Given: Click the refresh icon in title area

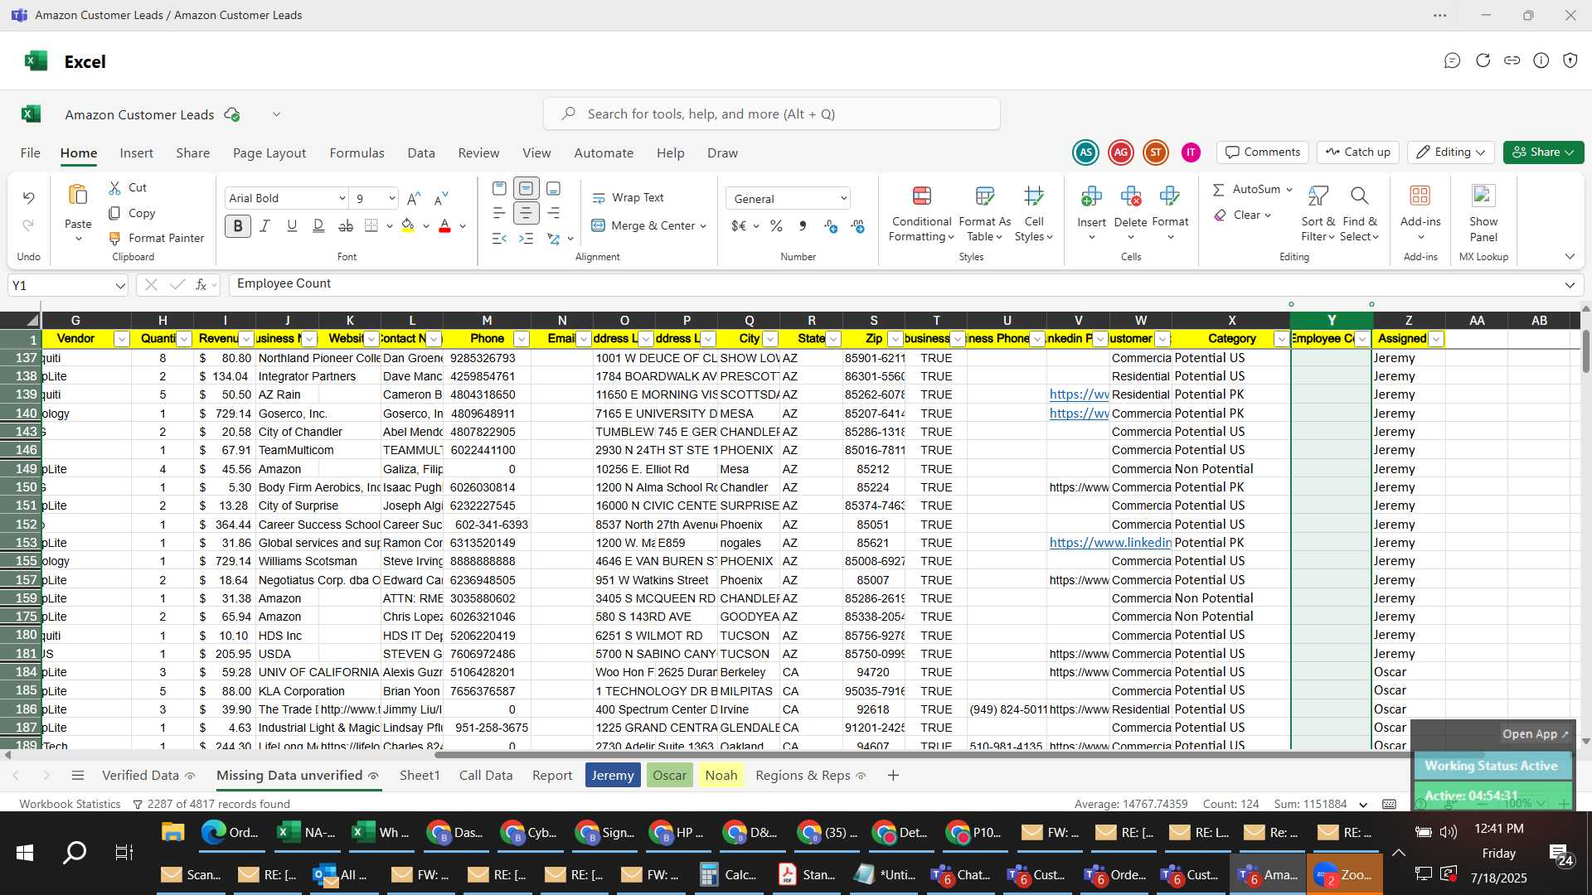Looking at the screenshot, I should [1483, 60].
